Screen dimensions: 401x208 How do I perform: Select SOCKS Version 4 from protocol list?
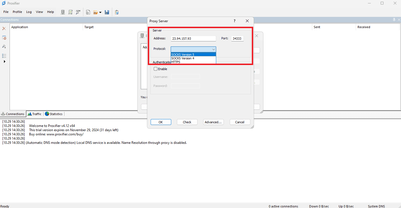(x=183, y=58)
